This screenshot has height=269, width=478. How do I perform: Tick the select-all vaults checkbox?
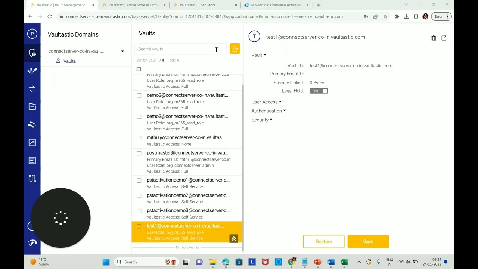tap(139, 69)
